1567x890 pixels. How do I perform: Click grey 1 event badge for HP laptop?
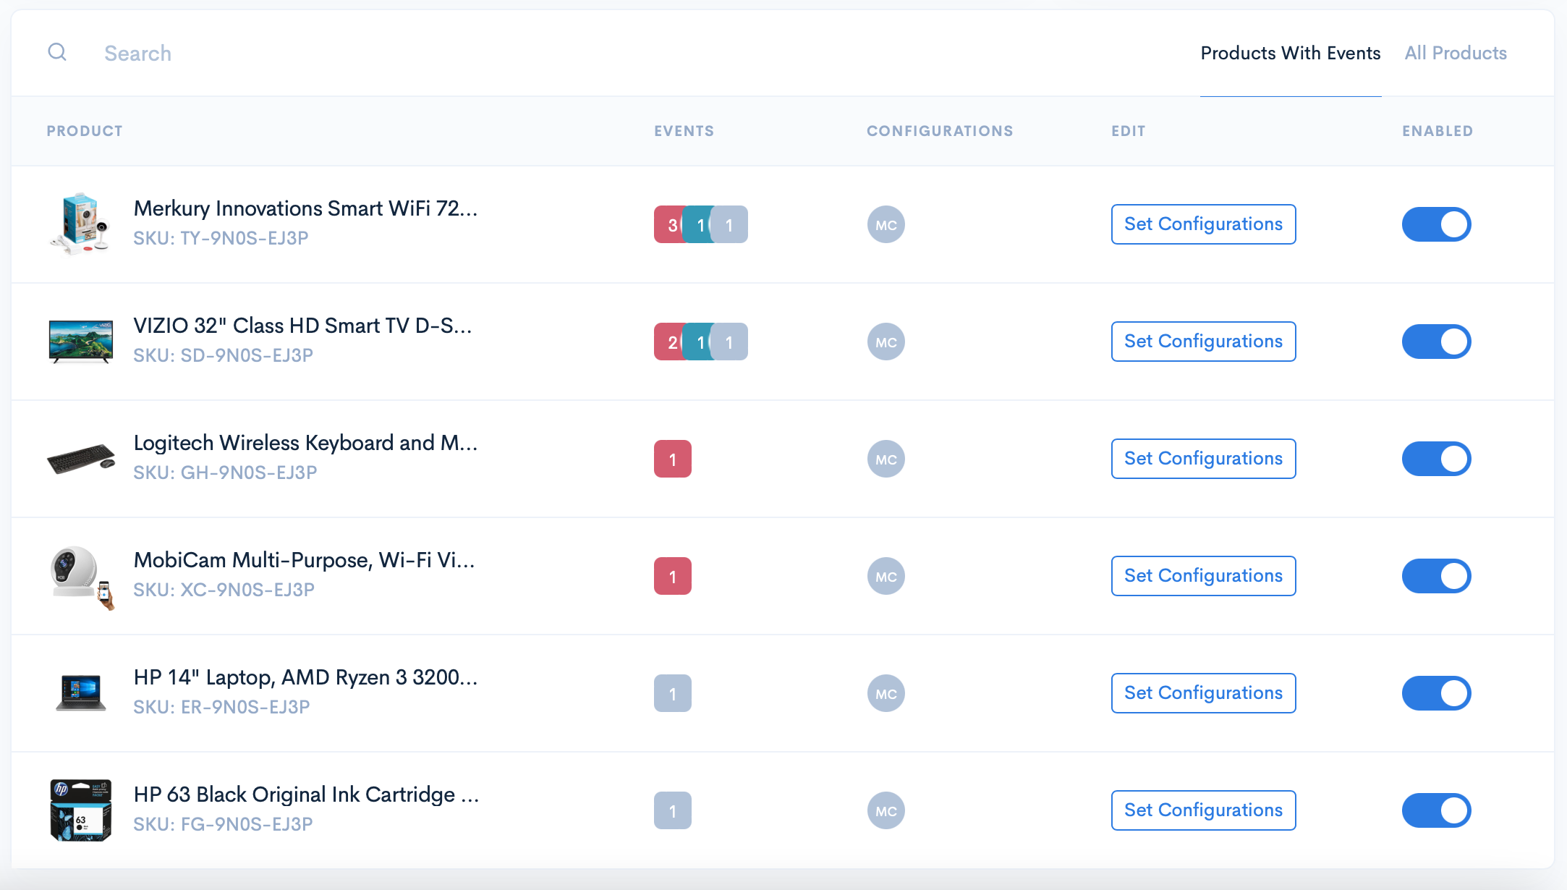point(672,693)
